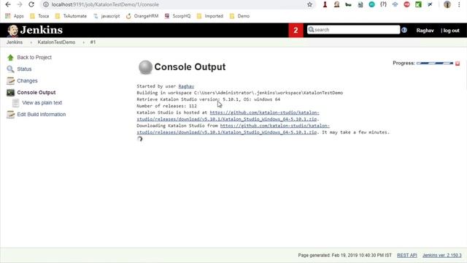Open the ScorpHQ bookmark

(x=177, y=16)
